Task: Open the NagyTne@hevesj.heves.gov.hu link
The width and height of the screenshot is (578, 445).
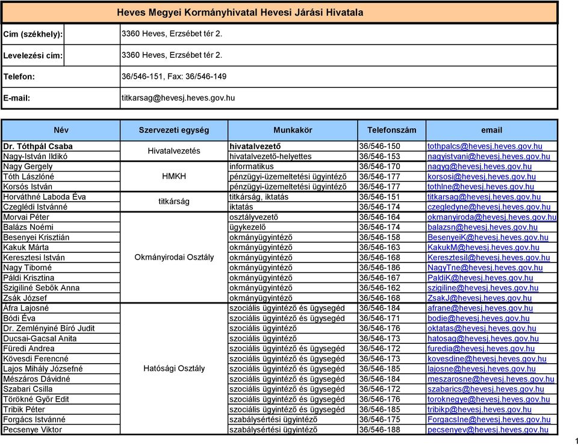Action: (x=485, y=268)
